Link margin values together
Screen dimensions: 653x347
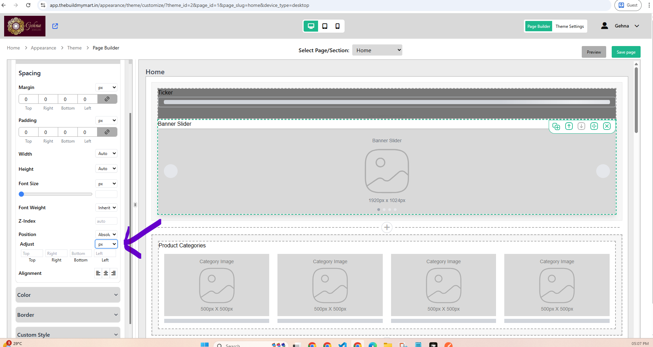[107, 99]
